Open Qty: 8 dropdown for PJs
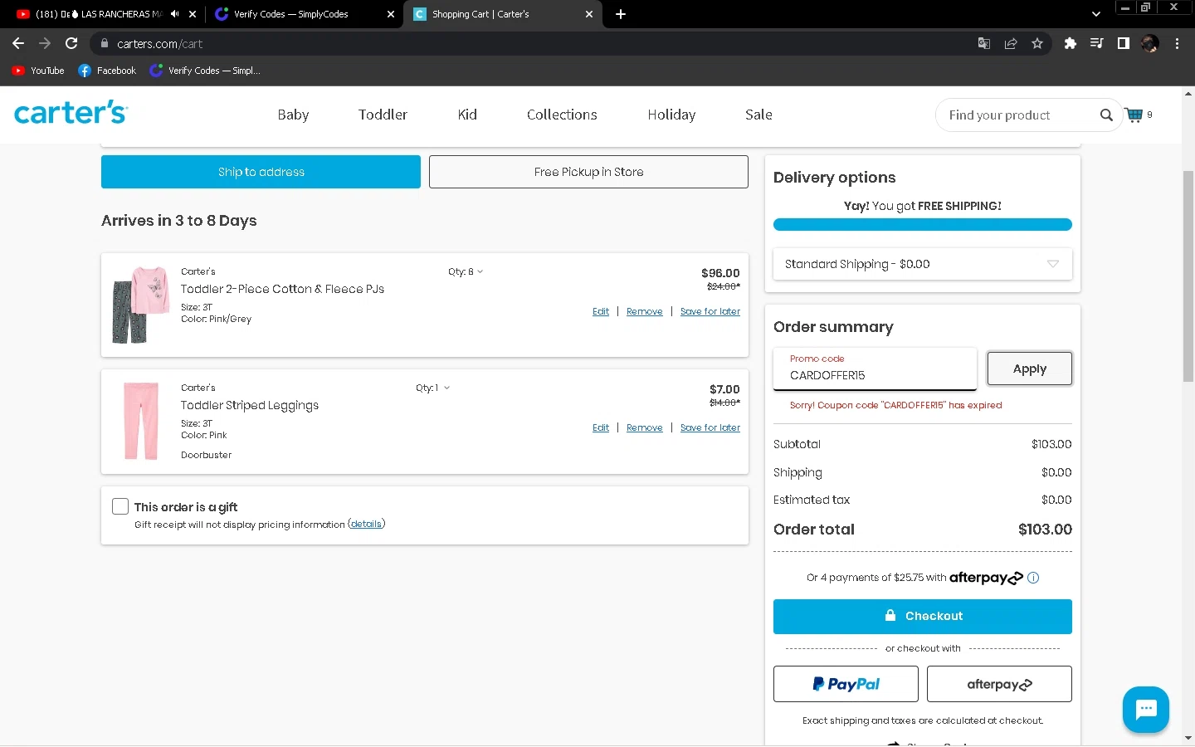Viewport: 1195px width, 747px height. tap(466, 271)
